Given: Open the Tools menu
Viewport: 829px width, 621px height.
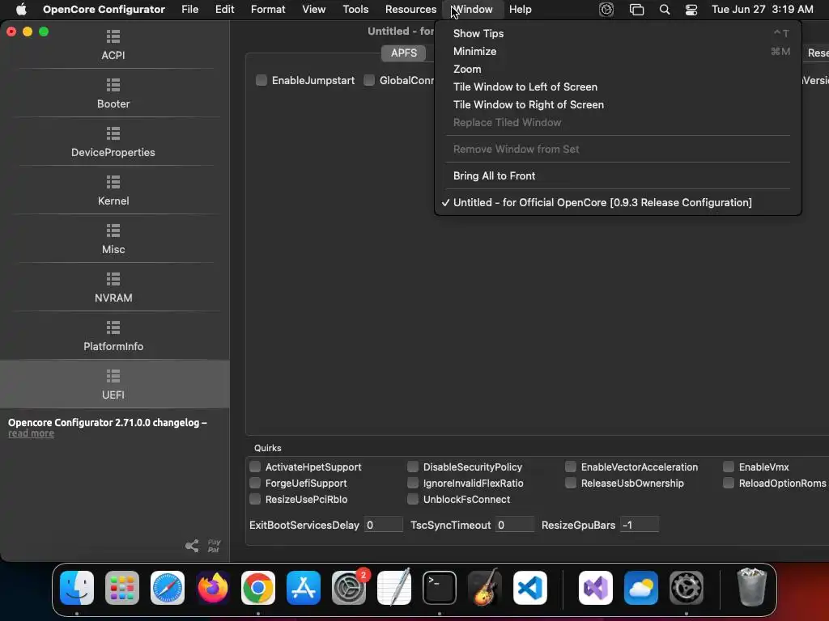Looking at the screenshot, I should click(x=355, y=10).
